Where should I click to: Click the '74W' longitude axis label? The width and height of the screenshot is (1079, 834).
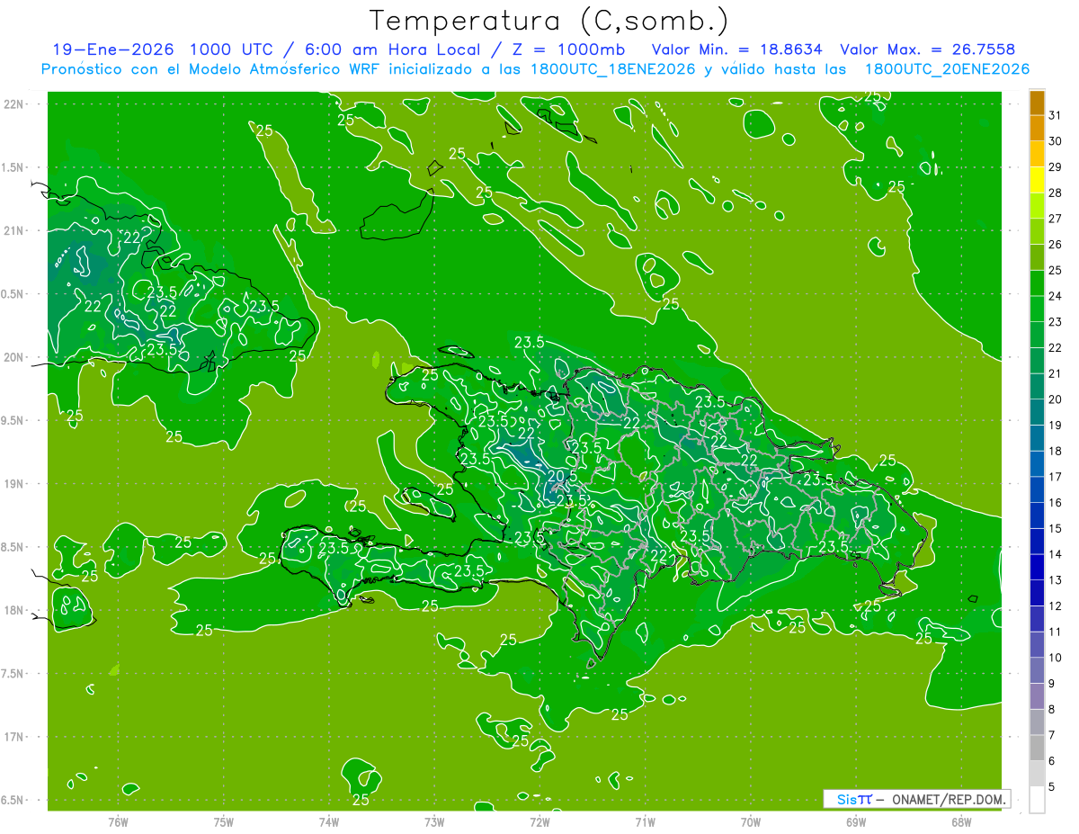tap(329, 821)
